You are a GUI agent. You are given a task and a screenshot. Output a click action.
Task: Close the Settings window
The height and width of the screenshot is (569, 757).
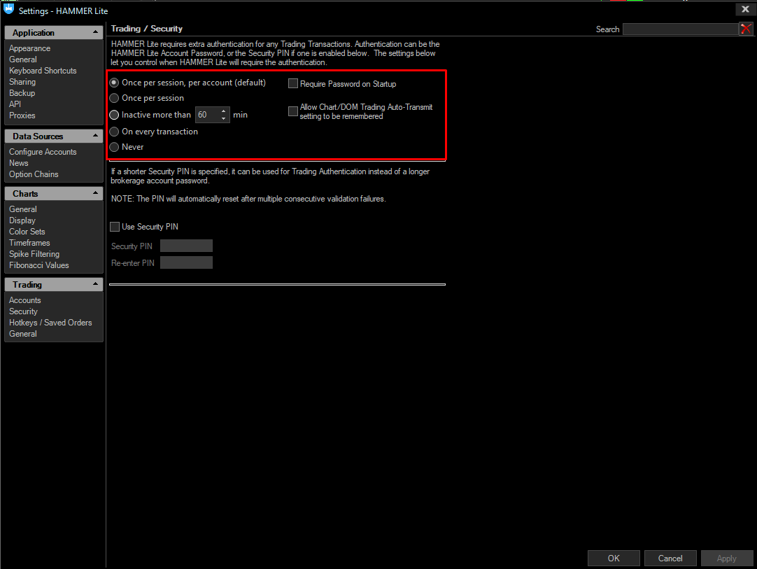click(x=745, y=9)
